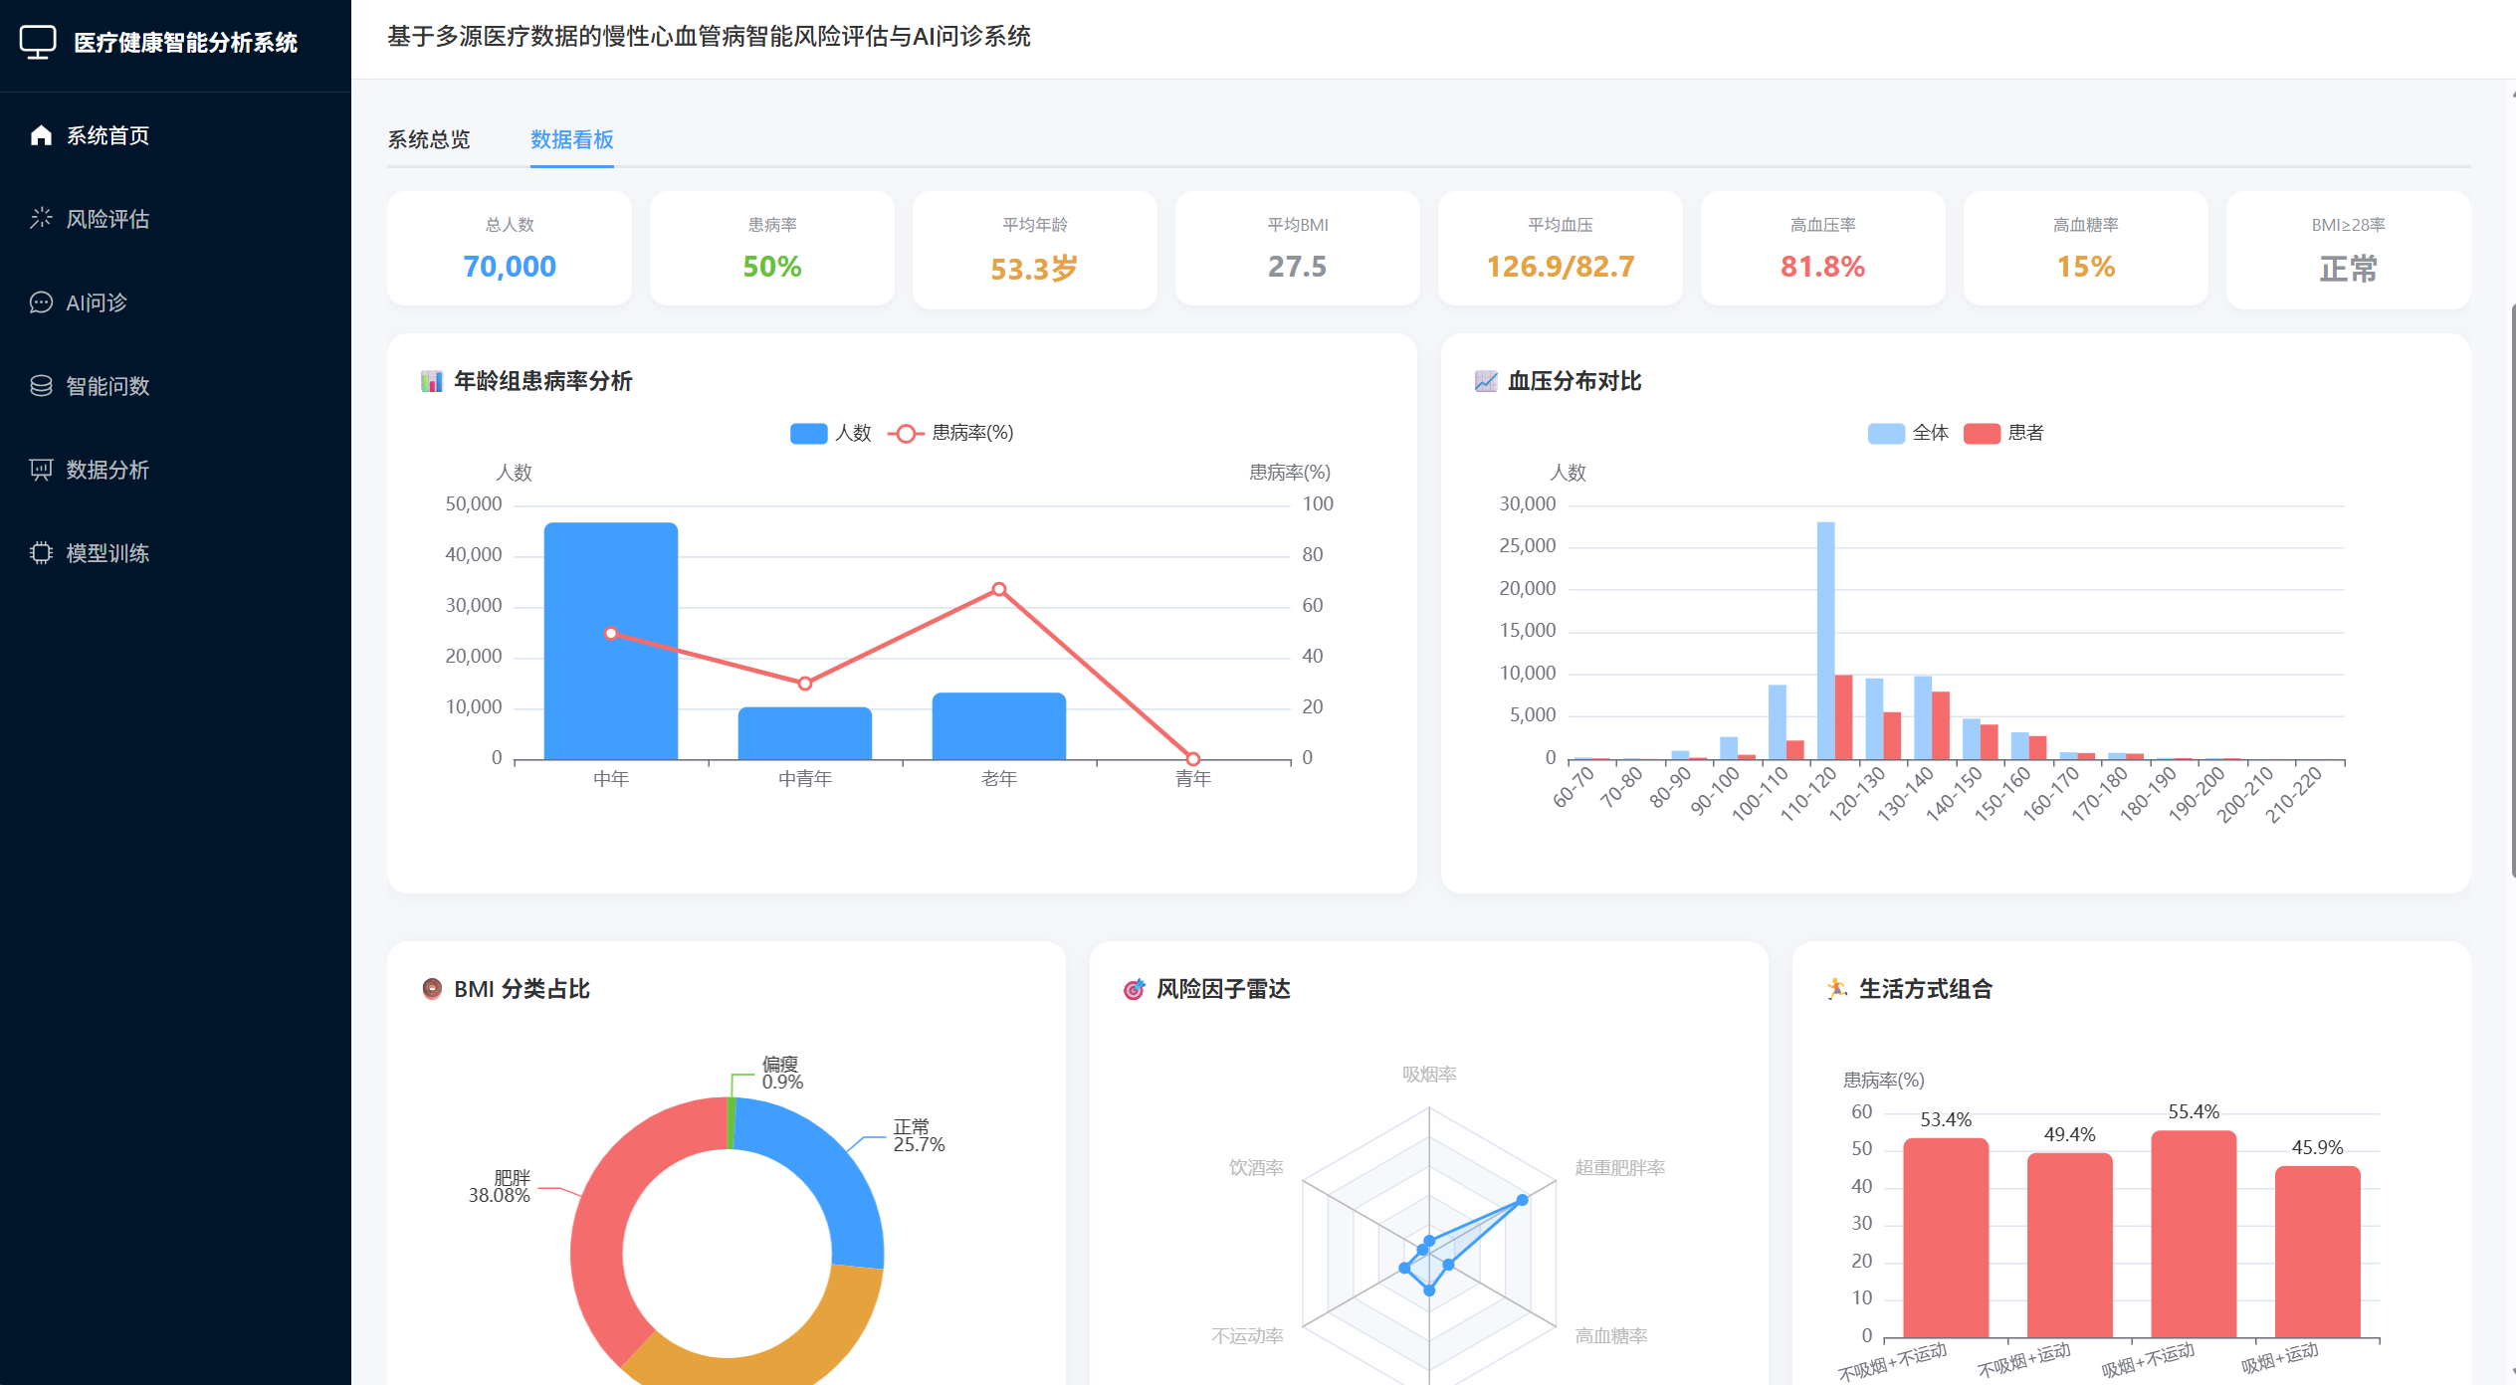Click the 不运动率 radar axis label

[1247, 1335]
